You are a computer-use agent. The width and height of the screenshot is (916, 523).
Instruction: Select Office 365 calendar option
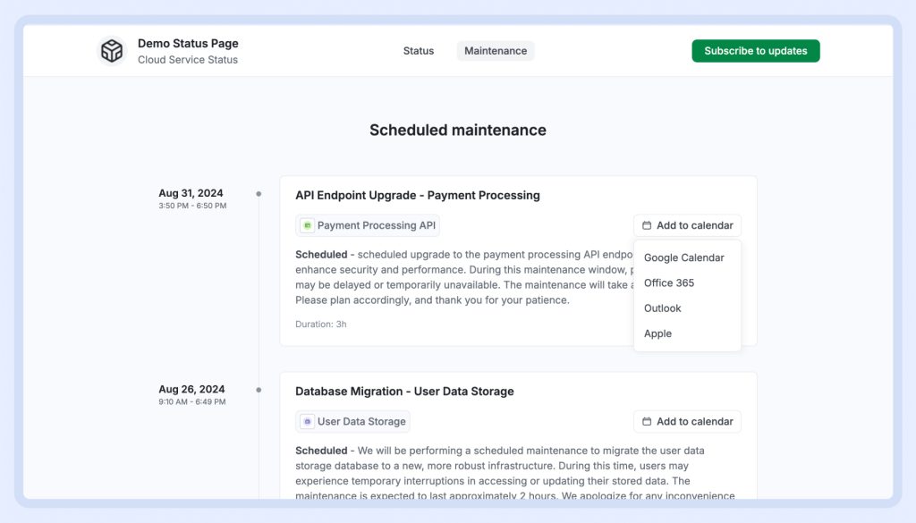click(669, 283)
